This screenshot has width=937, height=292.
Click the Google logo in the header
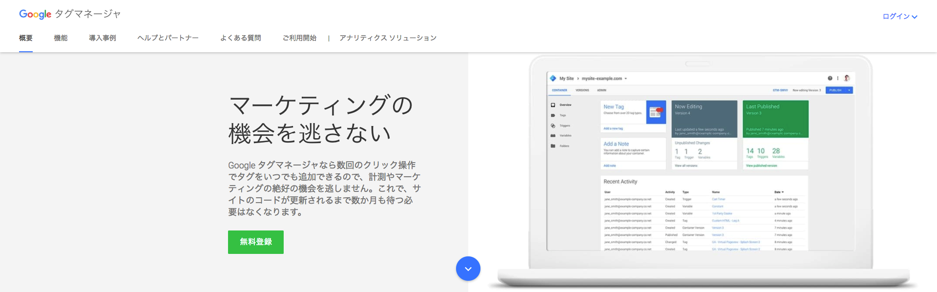click(35, 14)
